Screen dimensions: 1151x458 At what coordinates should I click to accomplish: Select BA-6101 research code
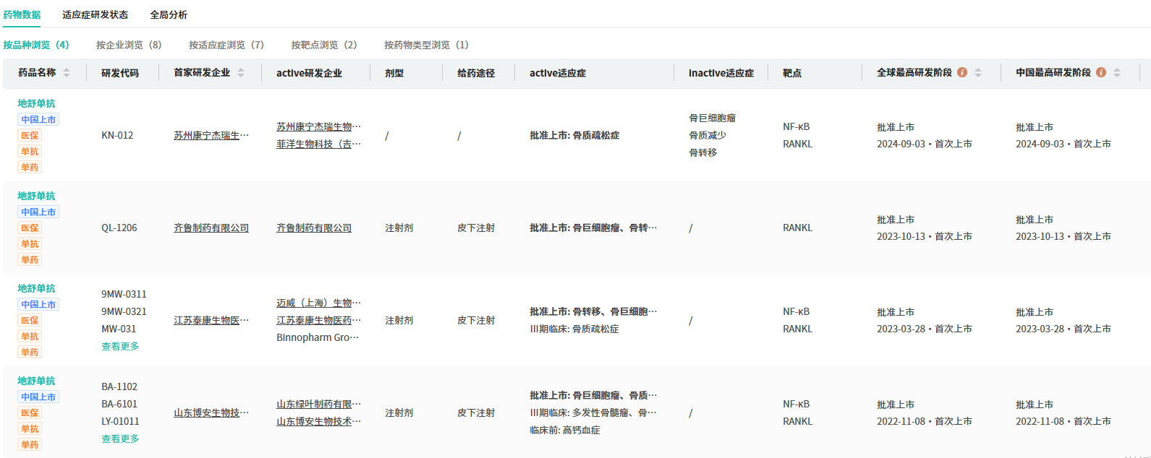[119, 404]
